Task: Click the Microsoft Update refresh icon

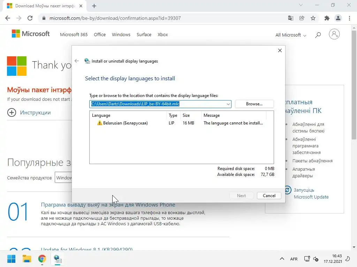Action: tap(288, 190)
